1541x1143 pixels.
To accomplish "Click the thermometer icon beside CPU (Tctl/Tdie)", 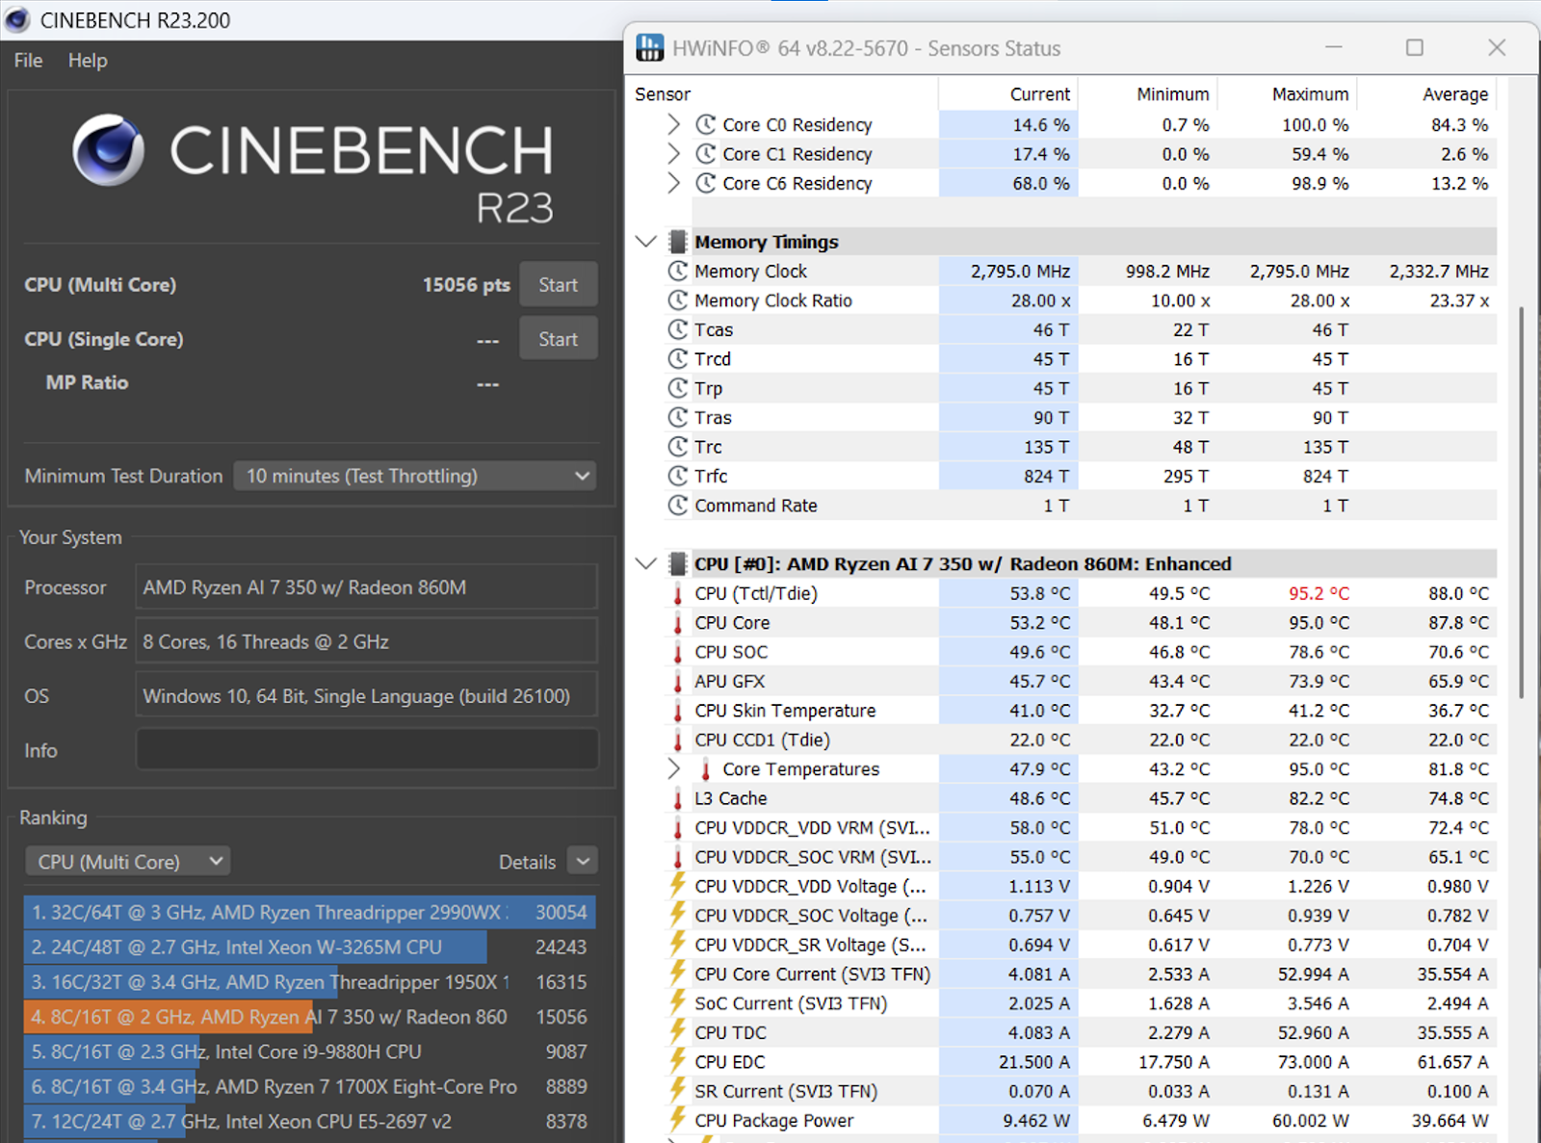I will pyautogui.click(x=678, y=594).
